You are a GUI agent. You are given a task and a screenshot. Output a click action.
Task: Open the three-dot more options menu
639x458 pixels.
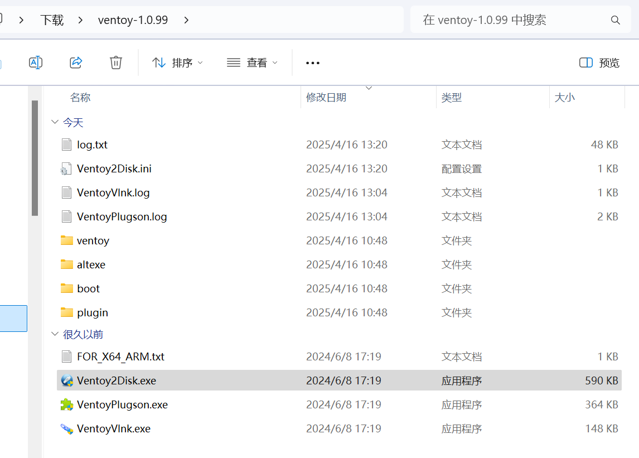click(313, 63)
